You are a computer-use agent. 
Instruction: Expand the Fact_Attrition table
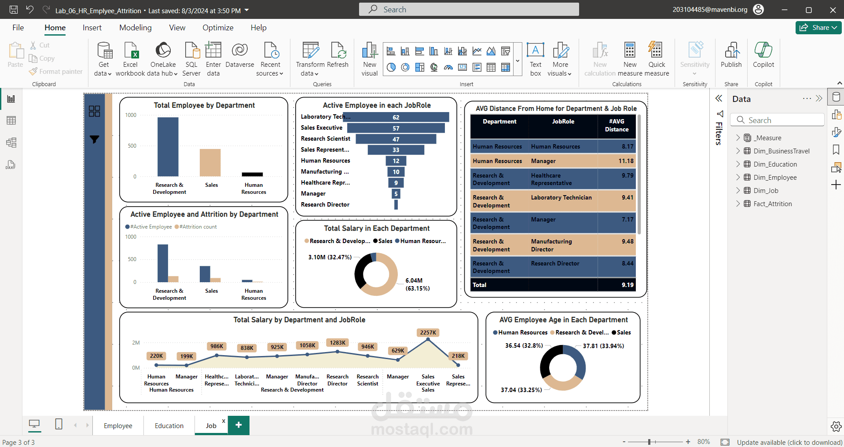click(738, 204)
